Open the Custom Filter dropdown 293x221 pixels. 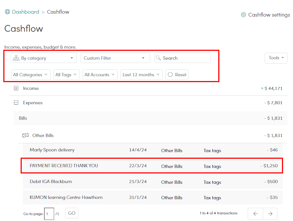click(x=115, y=58)
